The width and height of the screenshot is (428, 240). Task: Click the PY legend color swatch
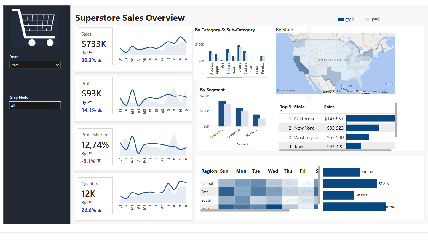point(368,20)
